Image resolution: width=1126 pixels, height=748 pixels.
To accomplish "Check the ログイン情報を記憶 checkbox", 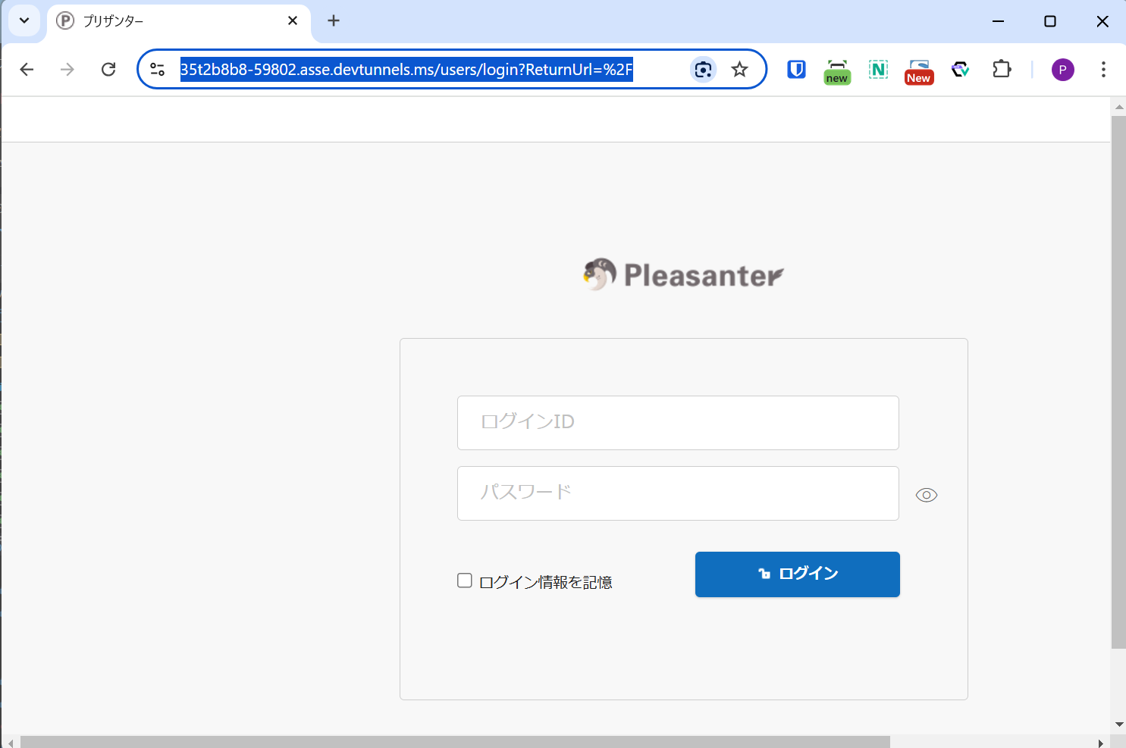I will click(465, 581).
